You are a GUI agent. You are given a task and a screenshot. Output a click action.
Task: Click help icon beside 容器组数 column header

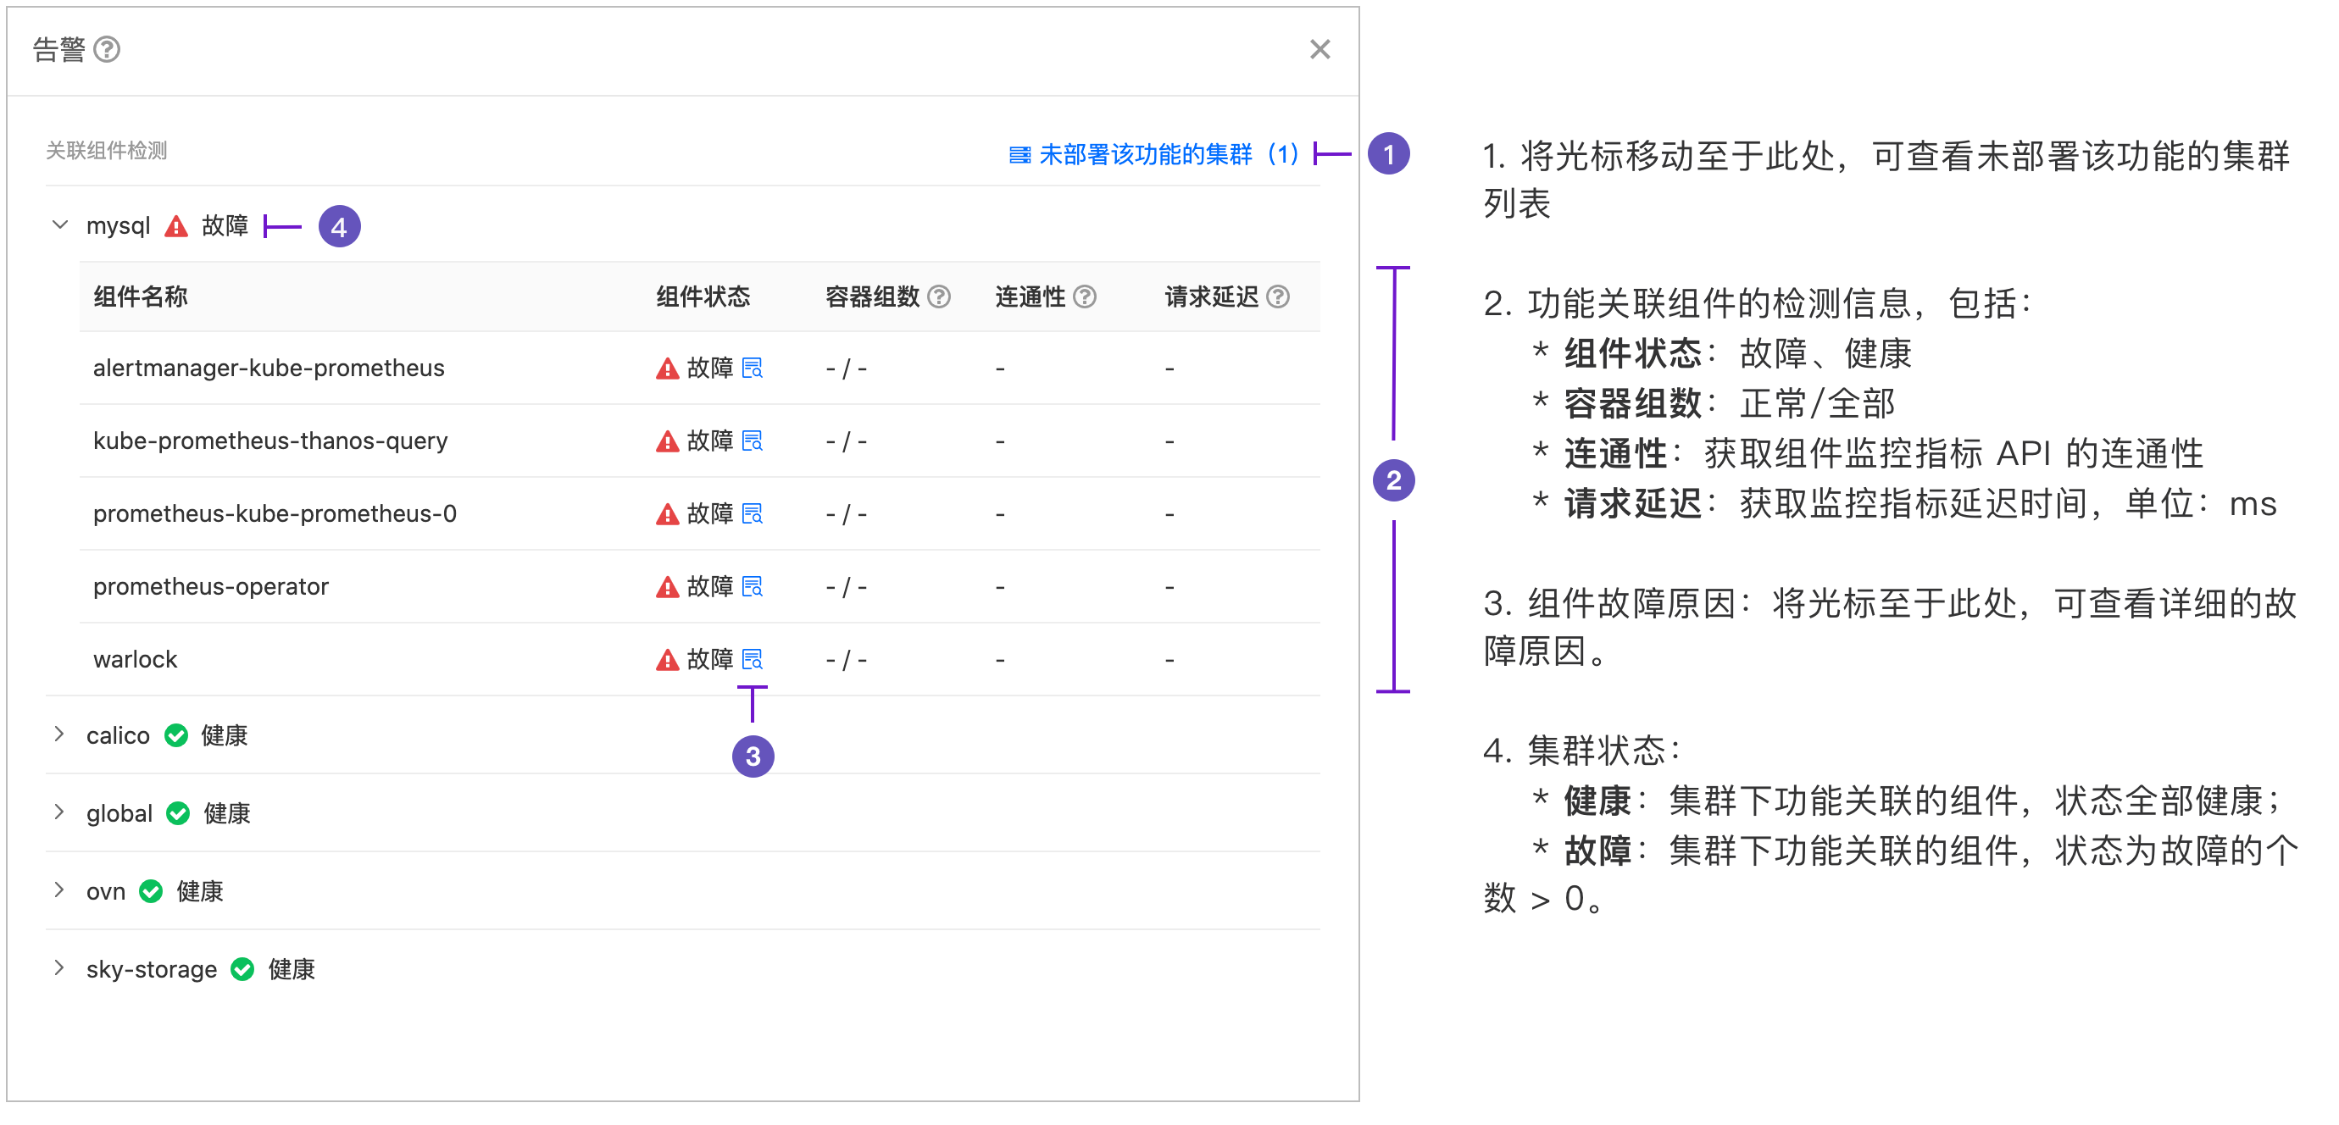click(940, 296)
